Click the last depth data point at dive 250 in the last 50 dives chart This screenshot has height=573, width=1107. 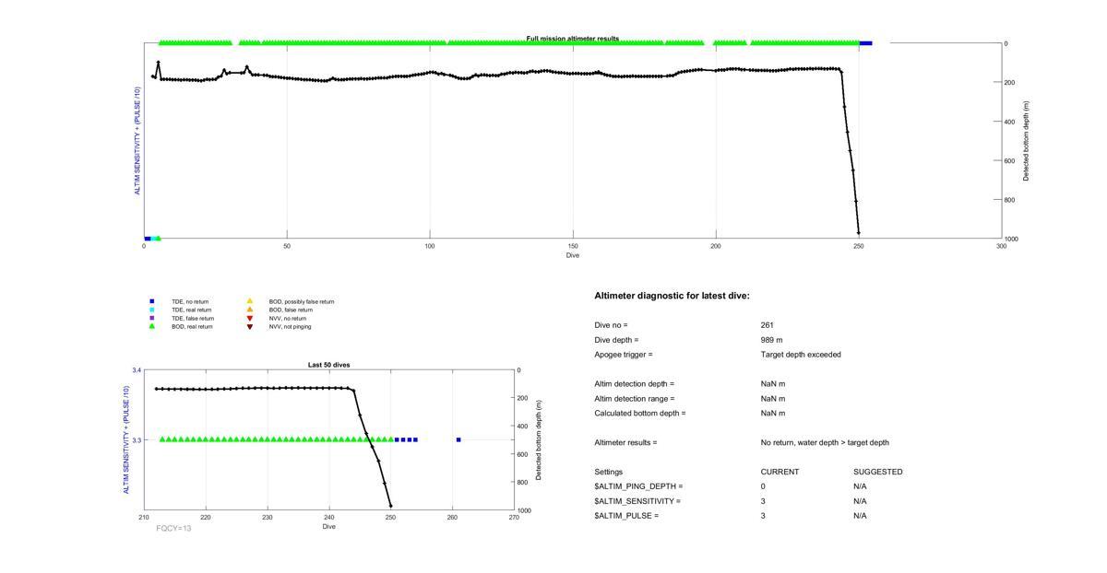coord(390,505)
